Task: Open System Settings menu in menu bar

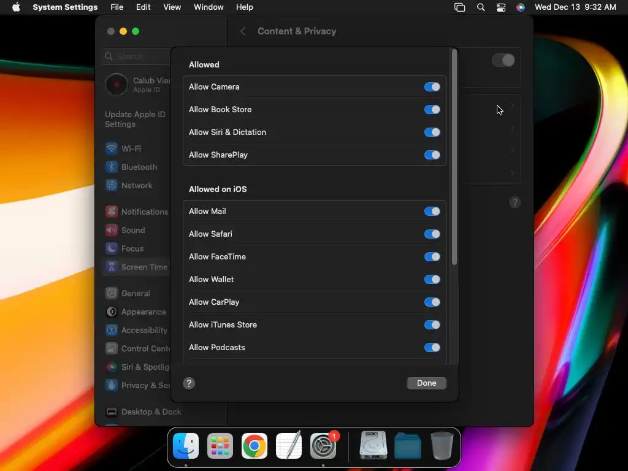Action: [x=65, y=7]
